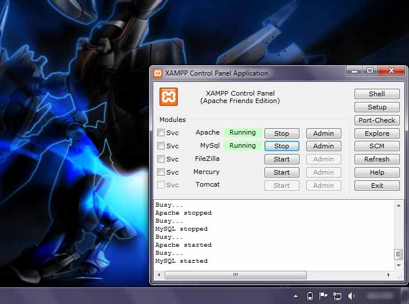Image resolution: width=409 pixels, height=304 pixels.
Task: Show hidden tray icons arrow
Action: coord(295,296)
